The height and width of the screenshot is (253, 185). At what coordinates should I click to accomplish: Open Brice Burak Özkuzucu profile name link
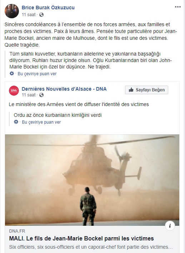click(x=48, y=8)
